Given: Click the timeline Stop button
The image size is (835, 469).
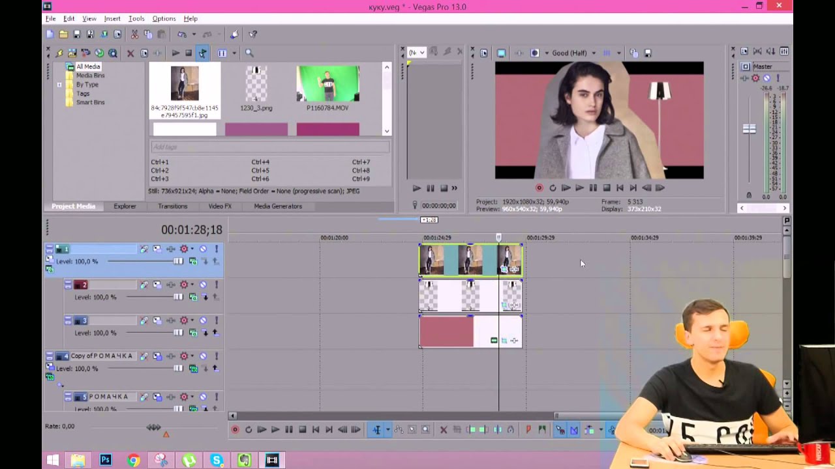Looking at the screenshot, I should tap(302, 429).
